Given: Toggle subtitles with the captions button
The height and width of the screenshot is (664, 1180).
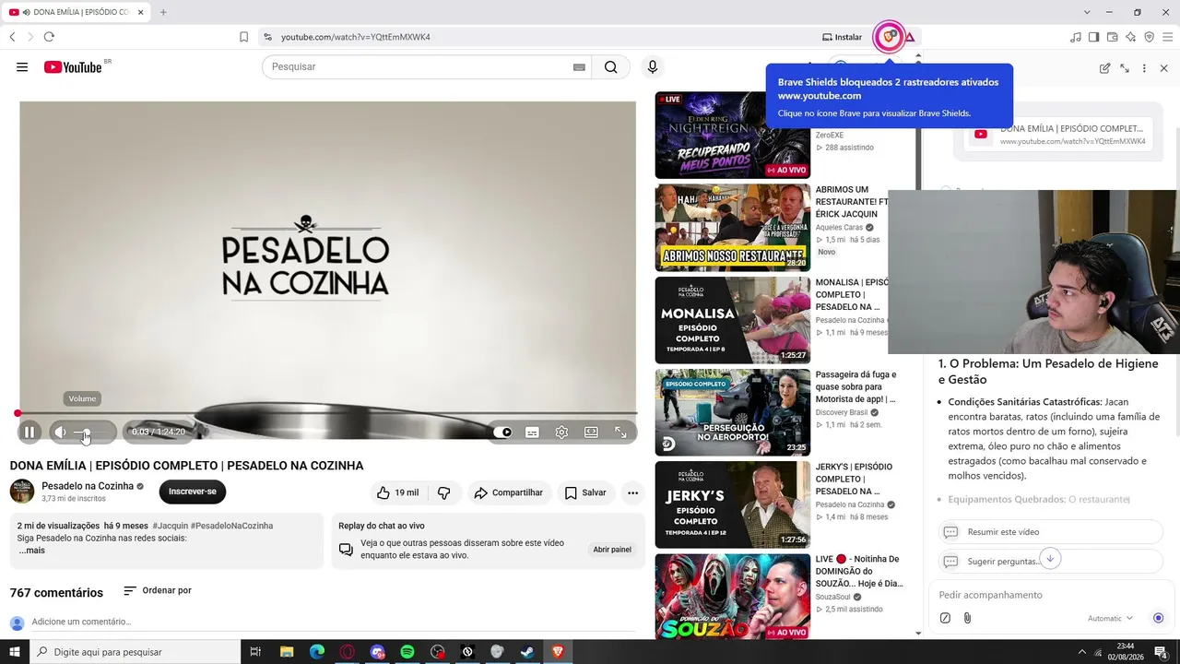Looking at the screenshot, I should click(x=532, y=432).
